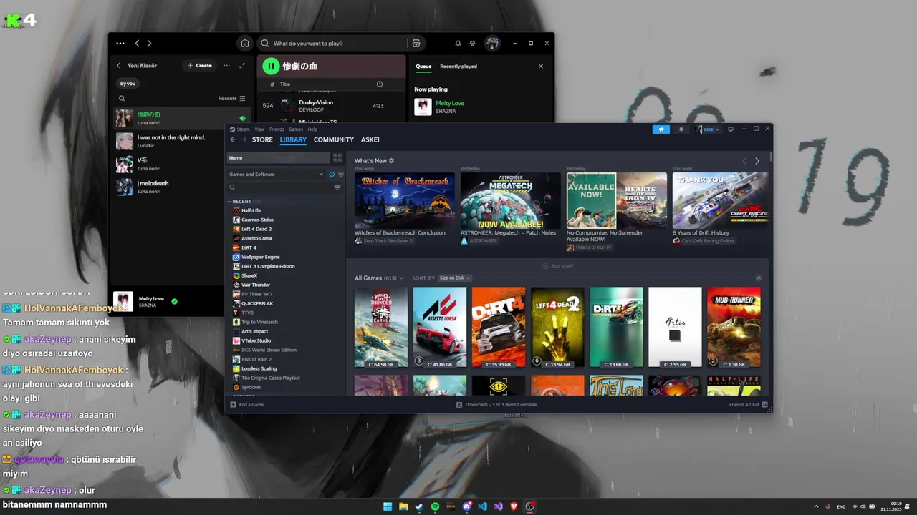This screenshot has width=917, height=515.
Task: Go back with Steam back arrow
Action: [233, 140]
